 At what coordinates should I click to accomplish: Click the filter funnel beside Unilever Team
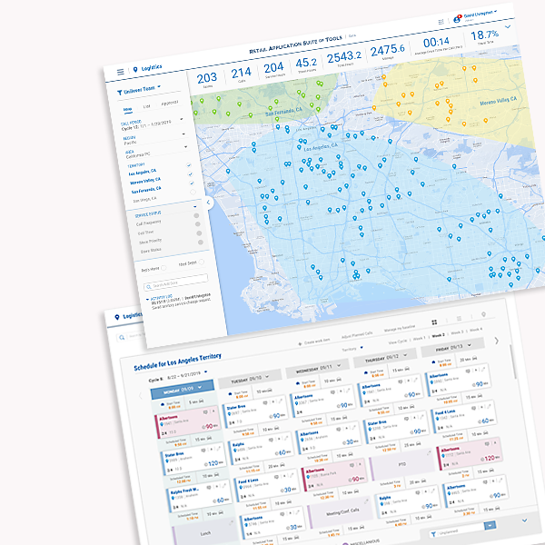(x=120, y=93)
